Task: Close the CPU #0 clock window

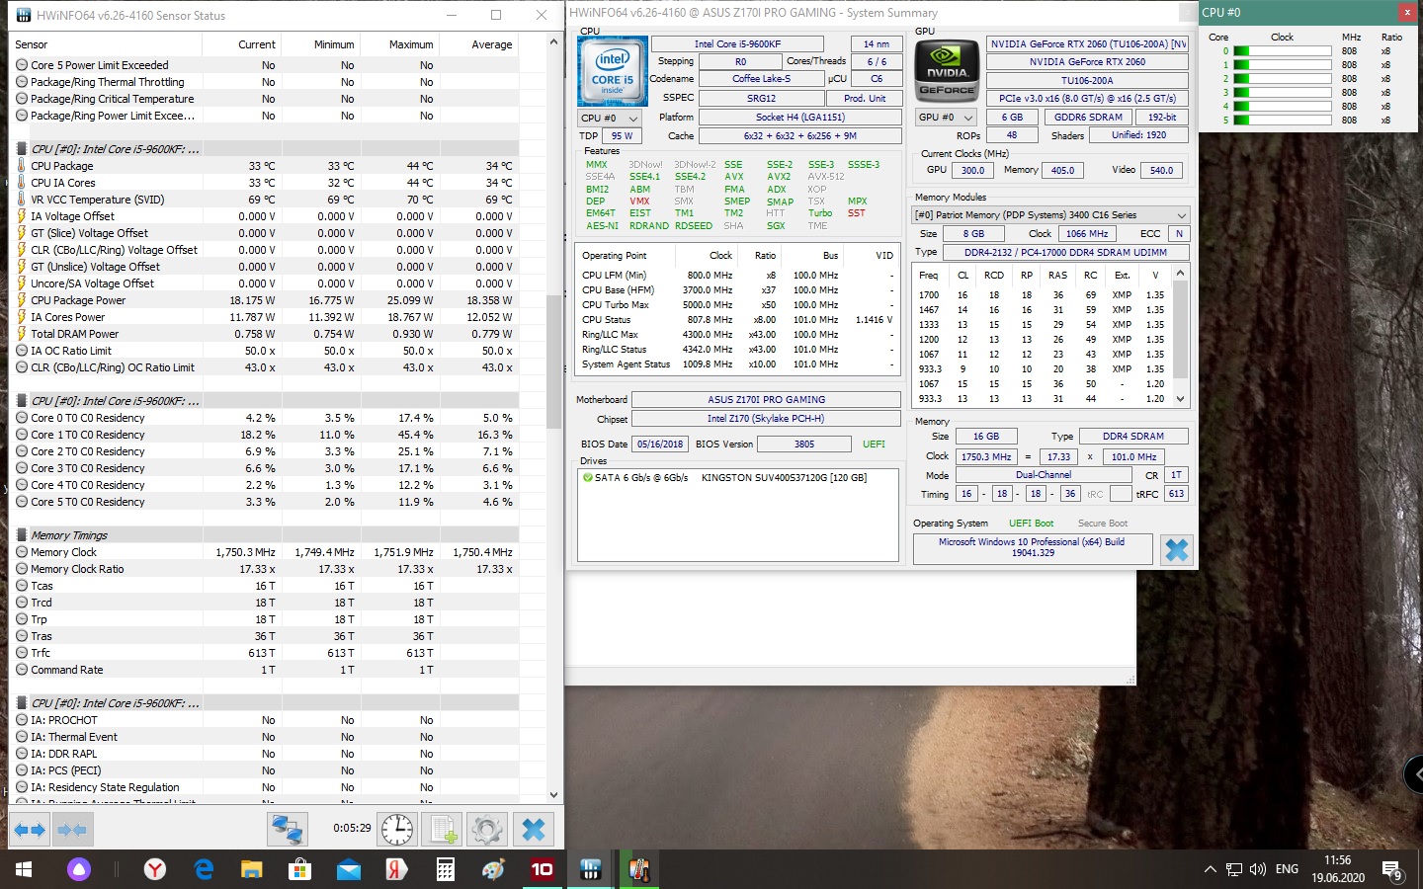Action: pos(1407,12)
